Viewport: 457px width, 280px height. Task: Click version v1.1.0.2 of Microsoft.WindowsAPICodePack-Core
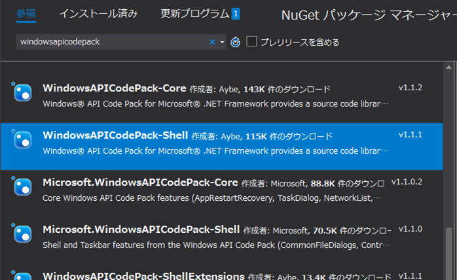[407, 182]
